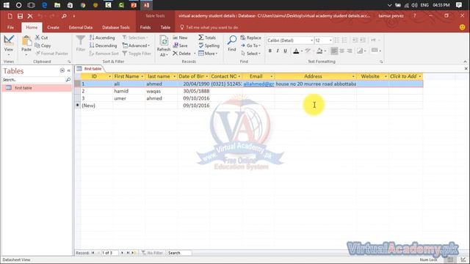470x264 pixels.
Task: Expand the Advanced filter dropdown
Action: (136, 45)
